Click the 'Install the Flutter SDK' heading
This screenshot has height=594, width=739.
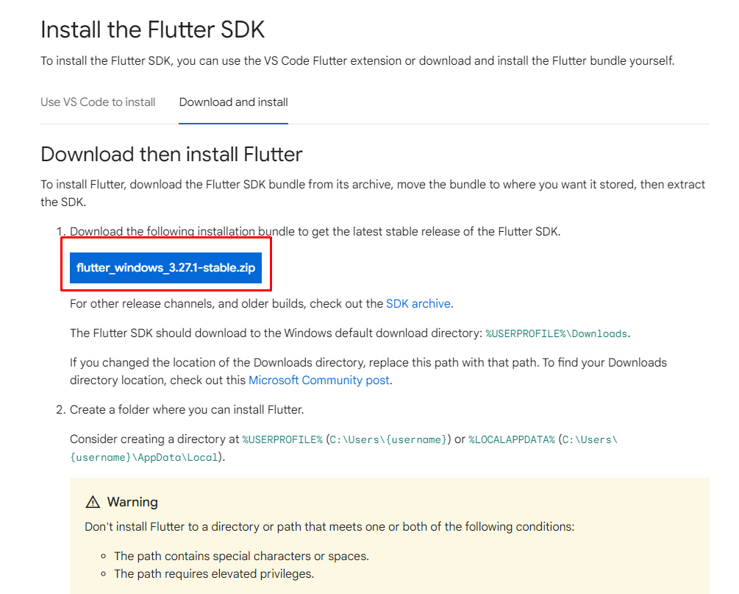coord(153,29)
